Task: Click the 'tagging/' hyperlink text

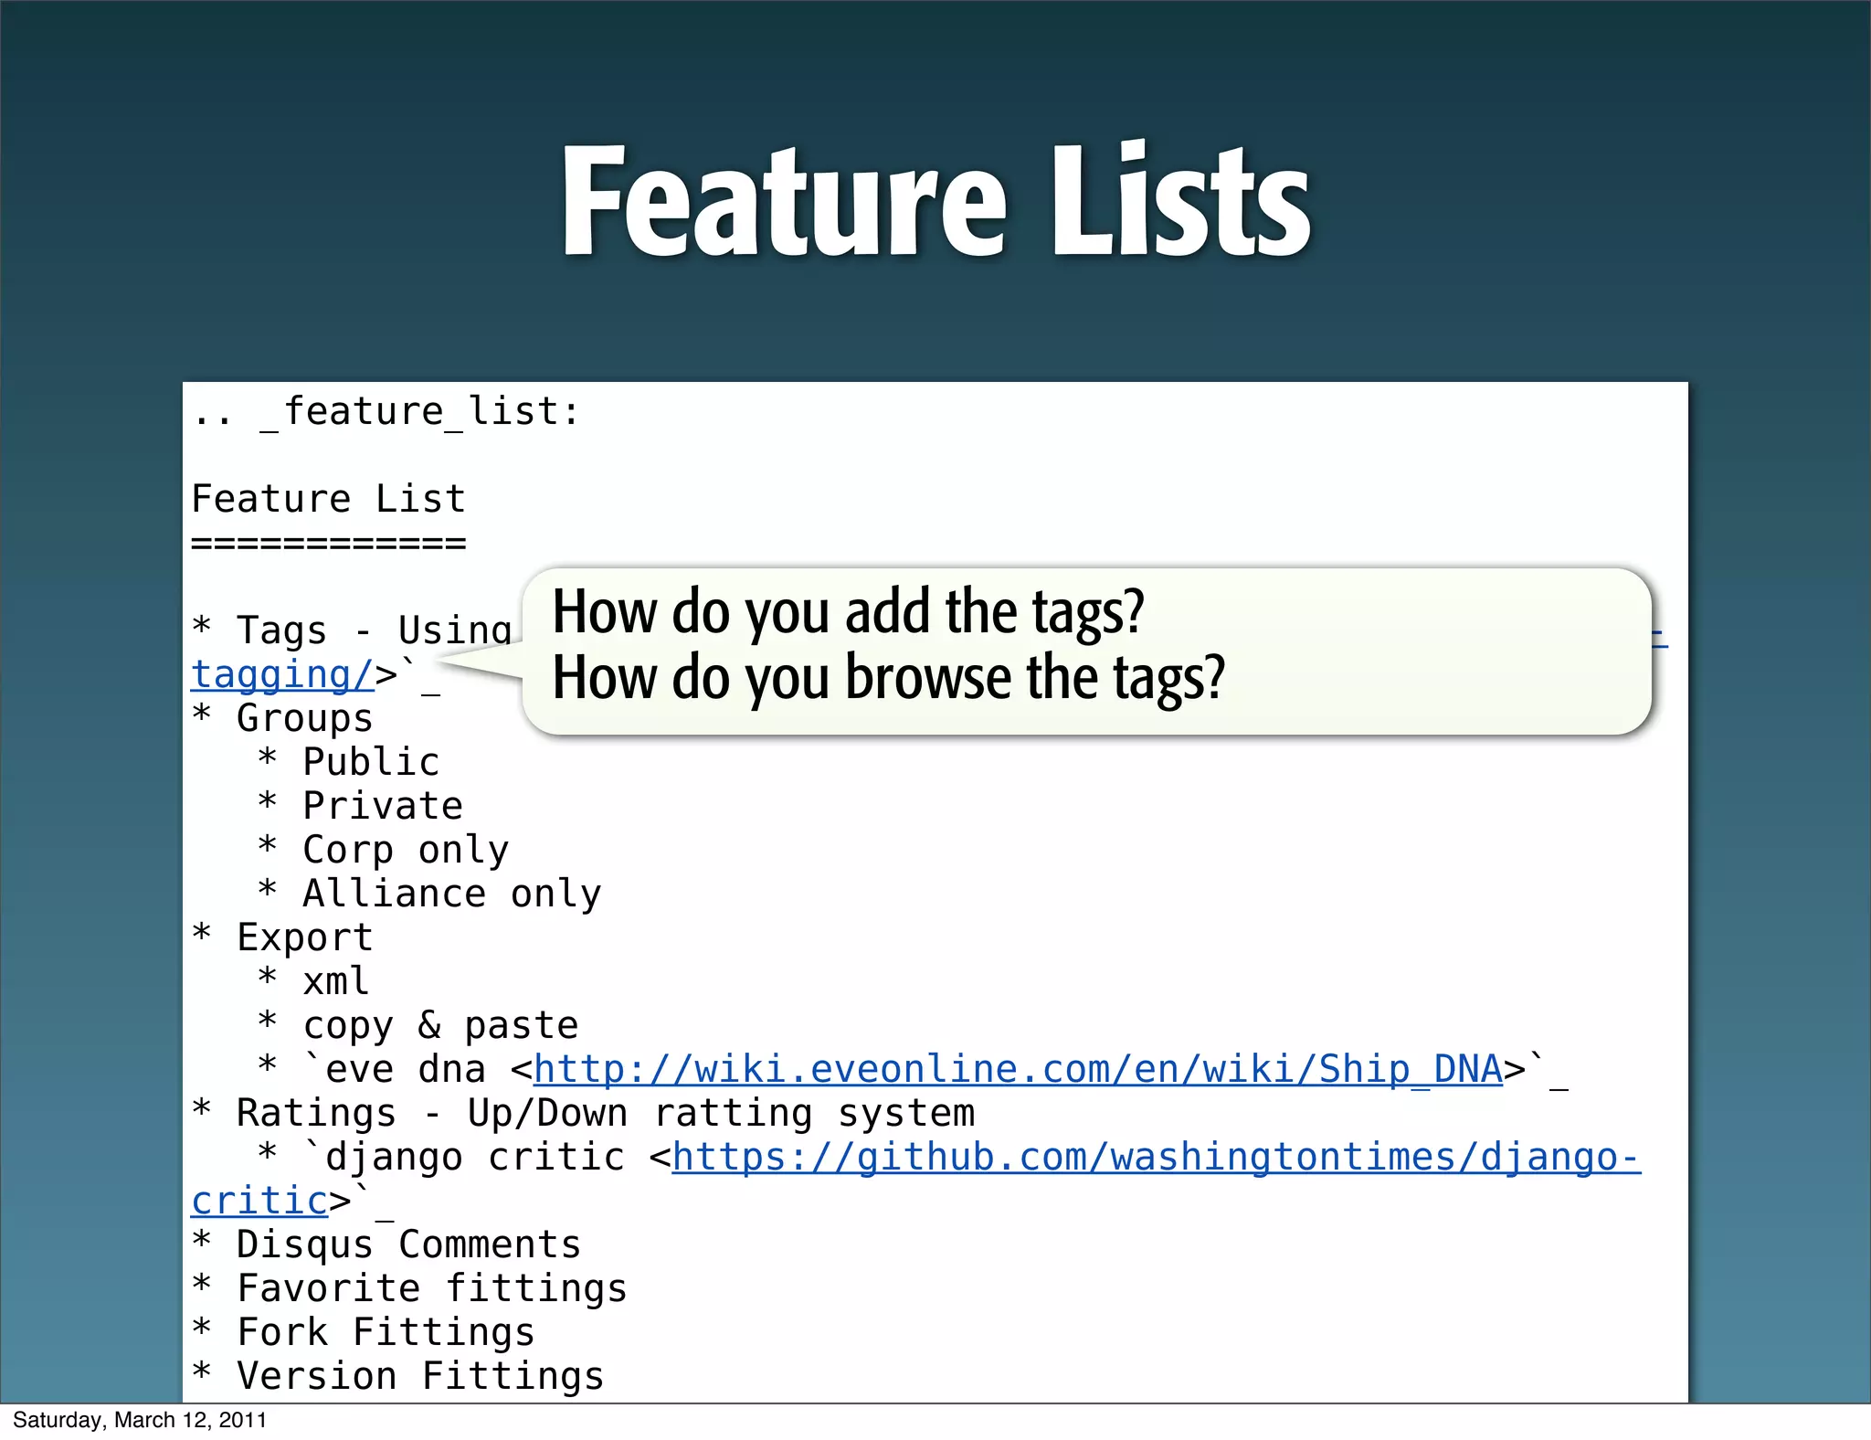Action: tap(282, 674)
